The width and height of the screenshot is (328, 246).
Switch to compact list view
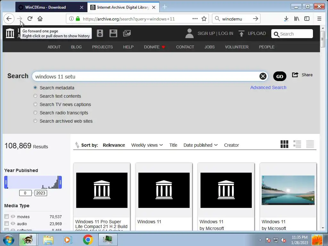[x=310, y=144]
